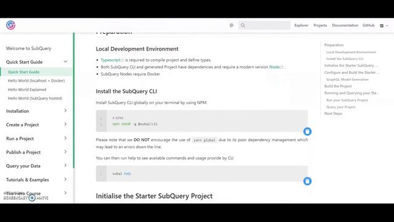This screenshot has width=394, height=222.
Task: Expand the Installation section chevron
Action: tap(65, 111)
